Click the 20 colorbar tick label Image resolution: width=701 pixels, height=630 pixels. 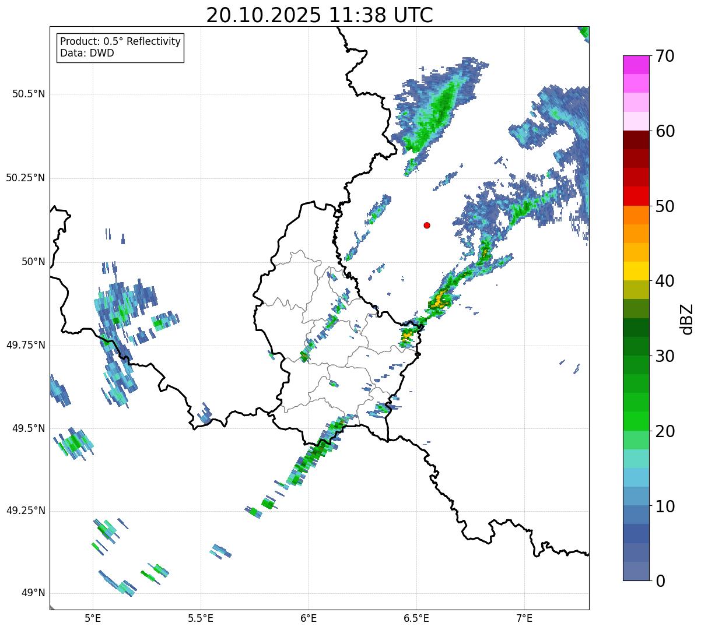(x=665, y=431)
